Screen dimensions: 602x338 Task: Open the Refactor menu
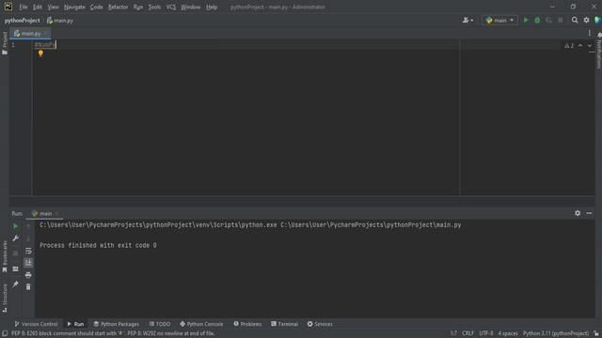click(118, 7)
